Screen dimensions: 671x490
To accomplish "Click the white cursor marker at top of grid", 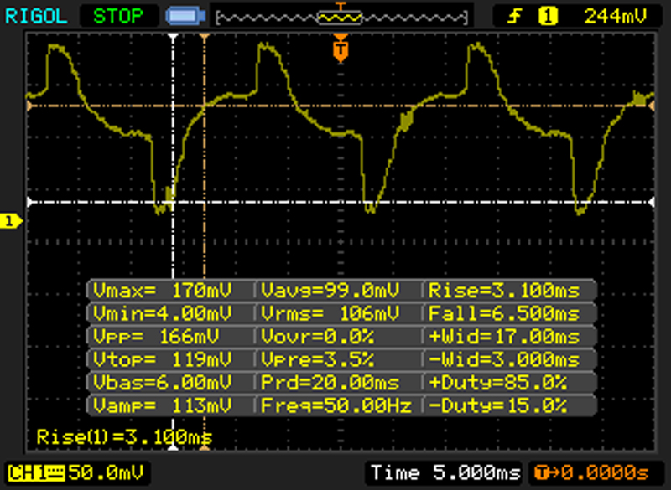I will point(173,38).
